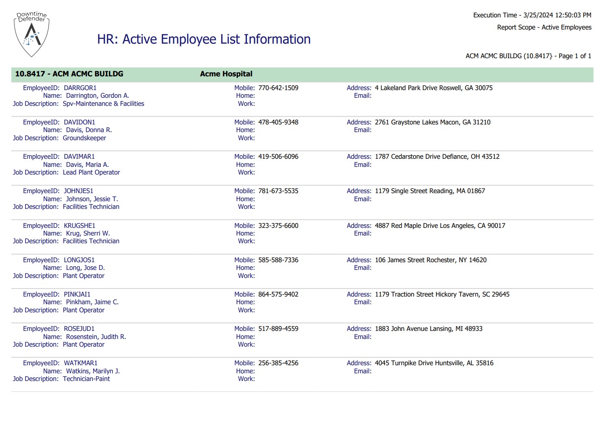Select the 'Report Scope - Active Employees' text
This screenshot has width=604, height=421.
pos(544,27)
